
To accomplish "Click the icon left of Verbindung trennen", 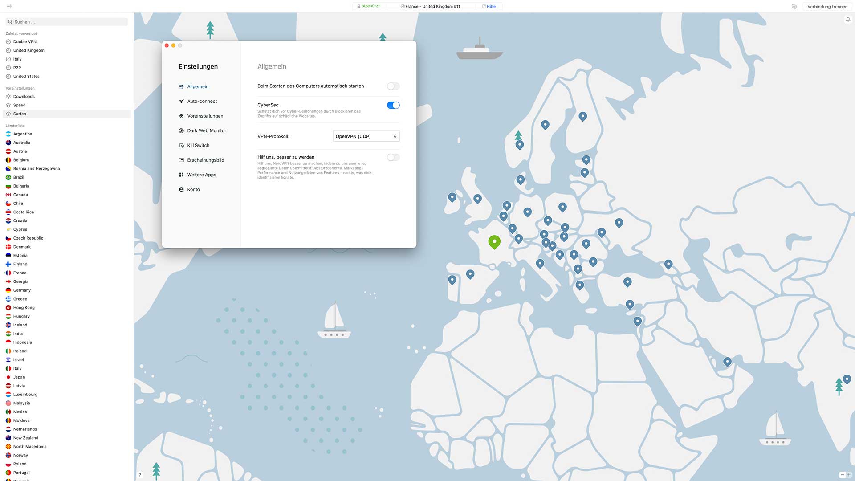I will [794, 6].
